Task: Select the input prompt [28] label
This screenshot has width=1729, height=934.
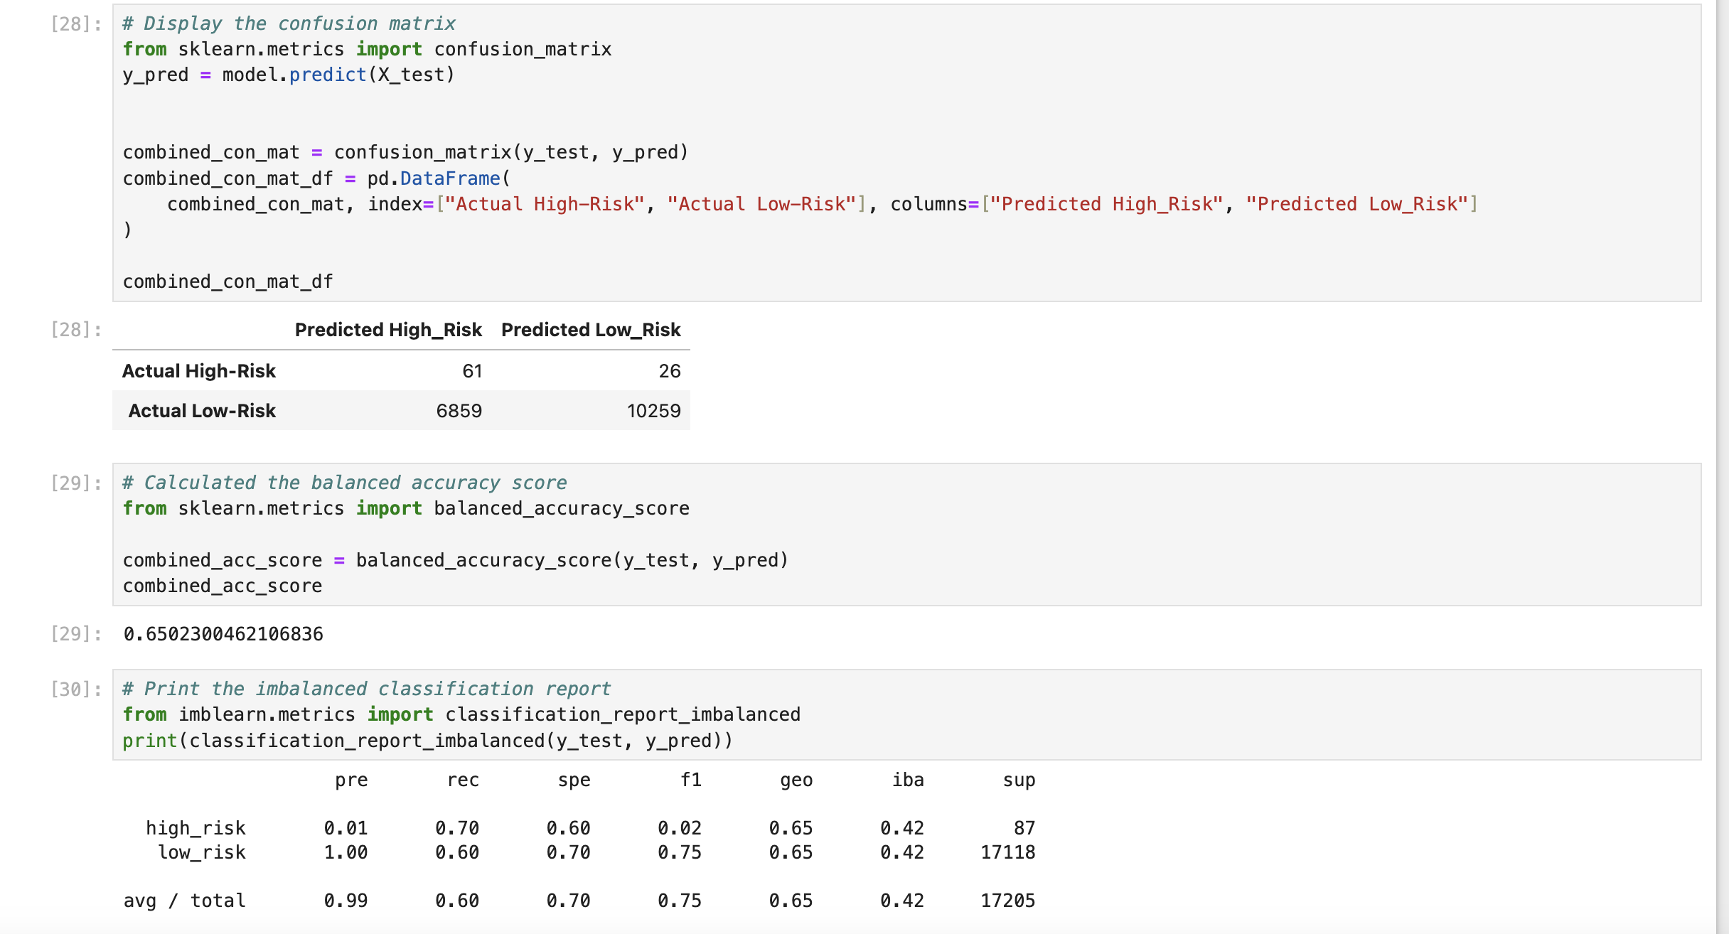Action: 76,24
